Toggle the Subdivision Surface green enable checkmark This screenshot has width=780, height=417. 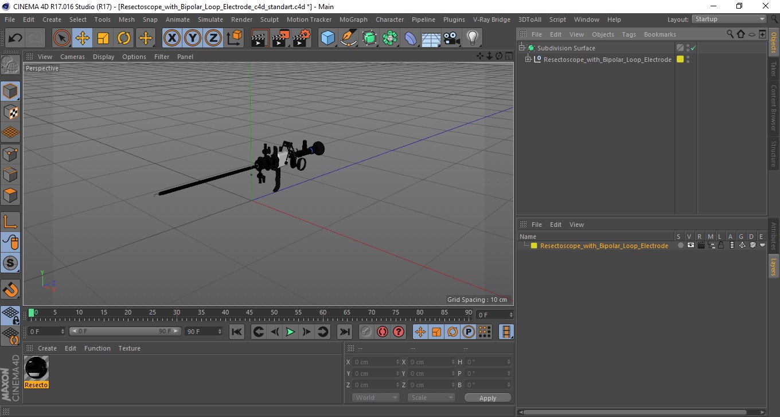[693, 48]
